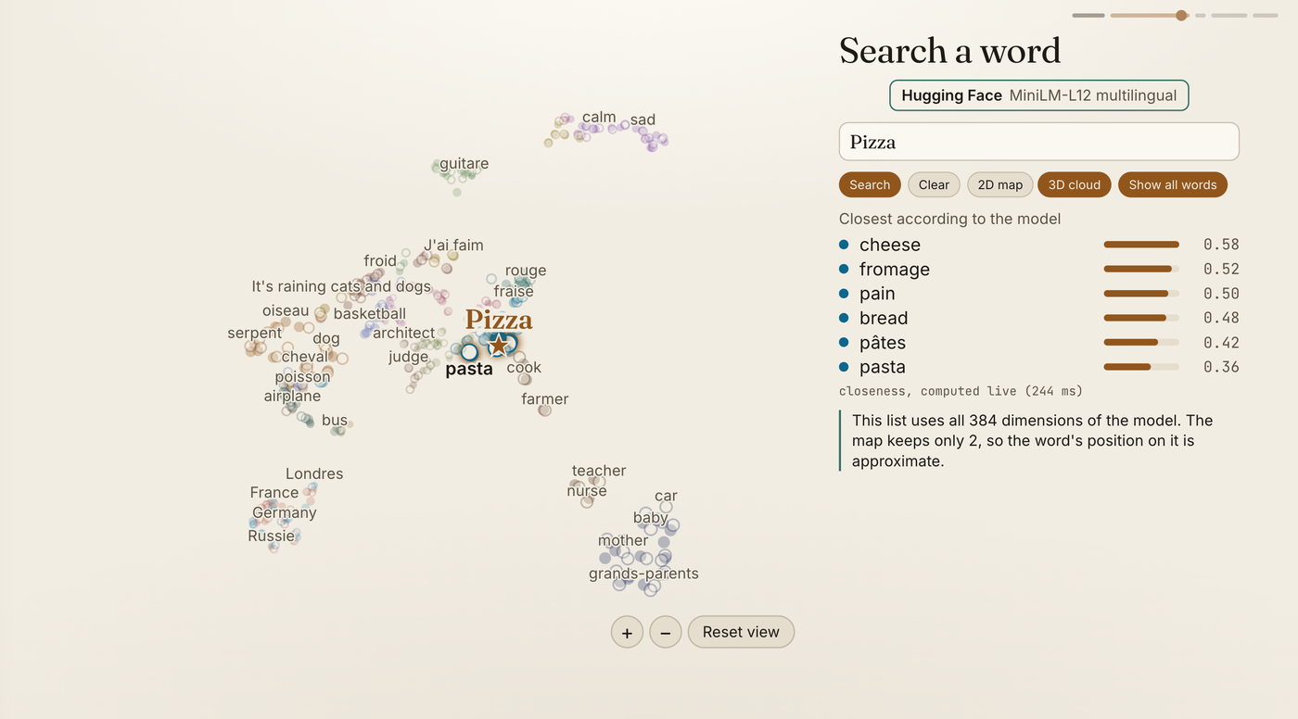Click the large Pizza label on the map
Viewport: 1298px width, 719px height.
(x=499, y=320)
